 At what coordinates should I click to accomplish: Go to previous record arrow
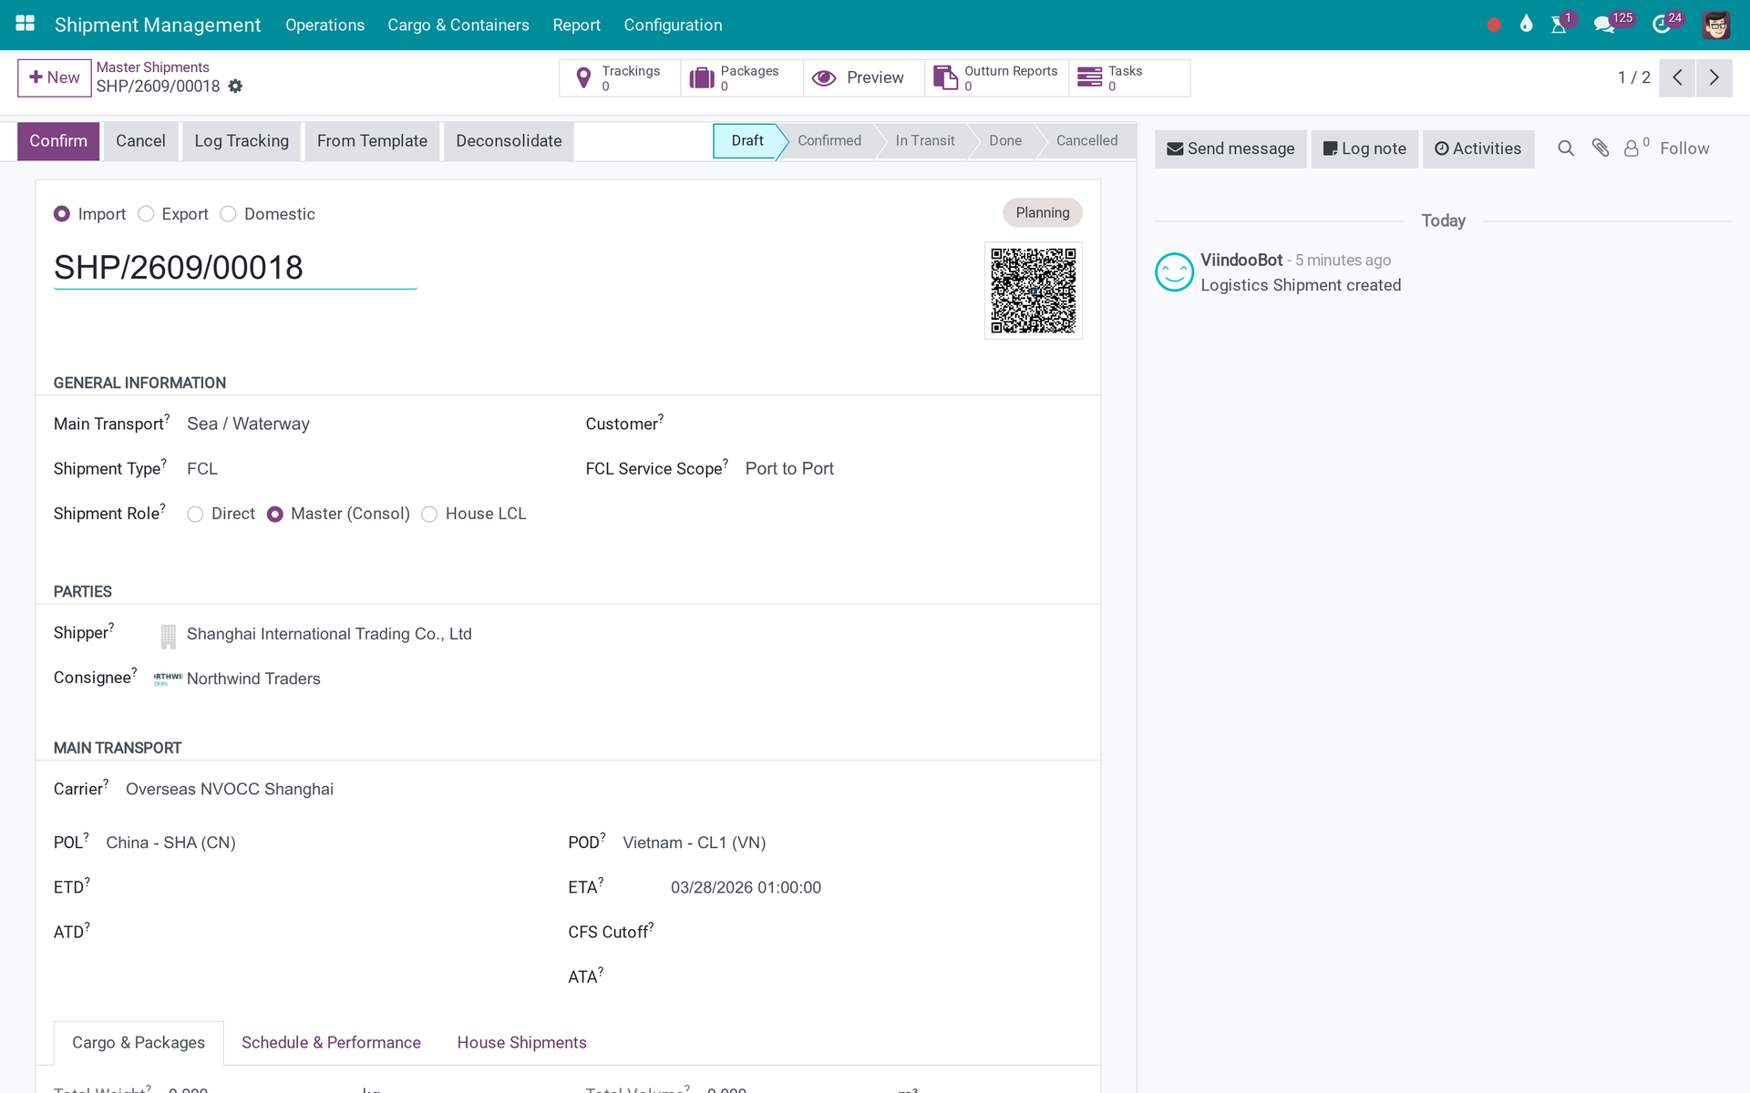tap(1677, 78)
